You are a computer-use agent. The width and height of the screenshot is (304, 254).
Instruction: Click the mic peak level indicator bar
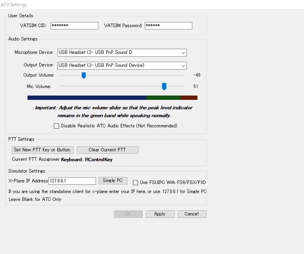coord(112,98)
